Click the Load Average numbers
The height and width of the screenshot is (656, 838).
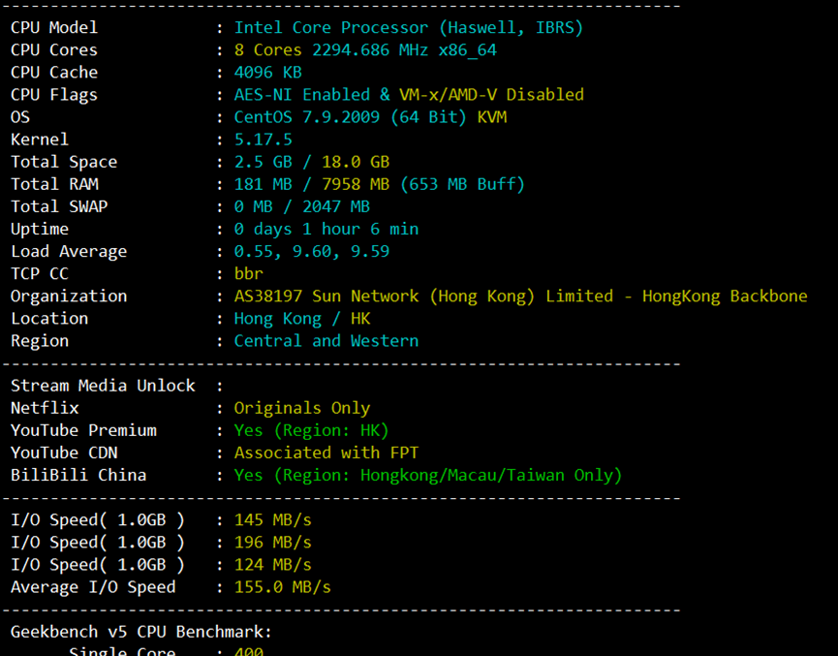(311, 251)
